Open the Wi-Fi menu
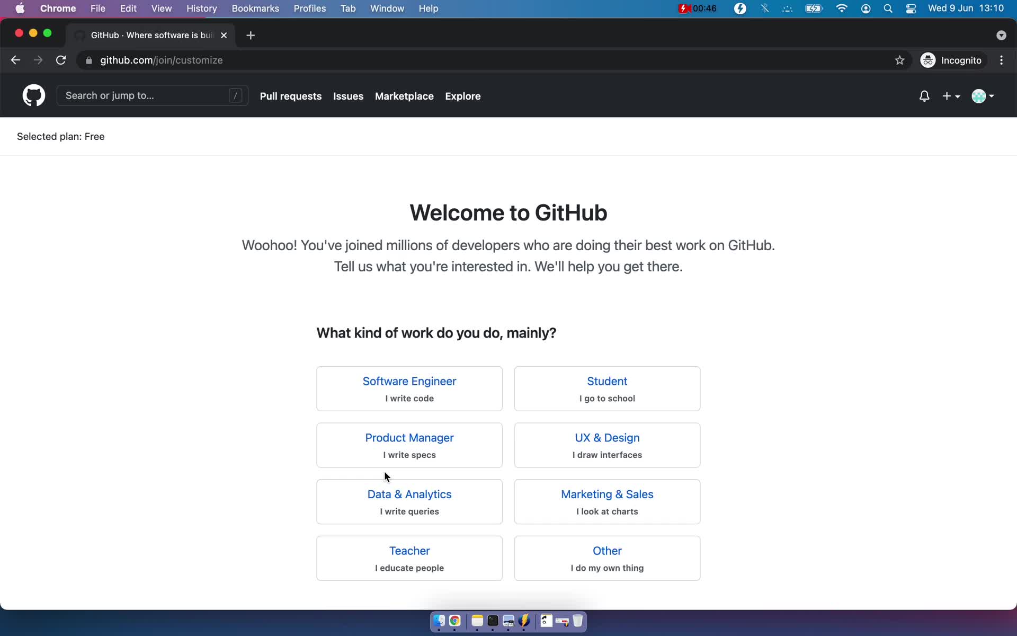1017x636 pixels. pyautogui.click(x=841, y=8)
